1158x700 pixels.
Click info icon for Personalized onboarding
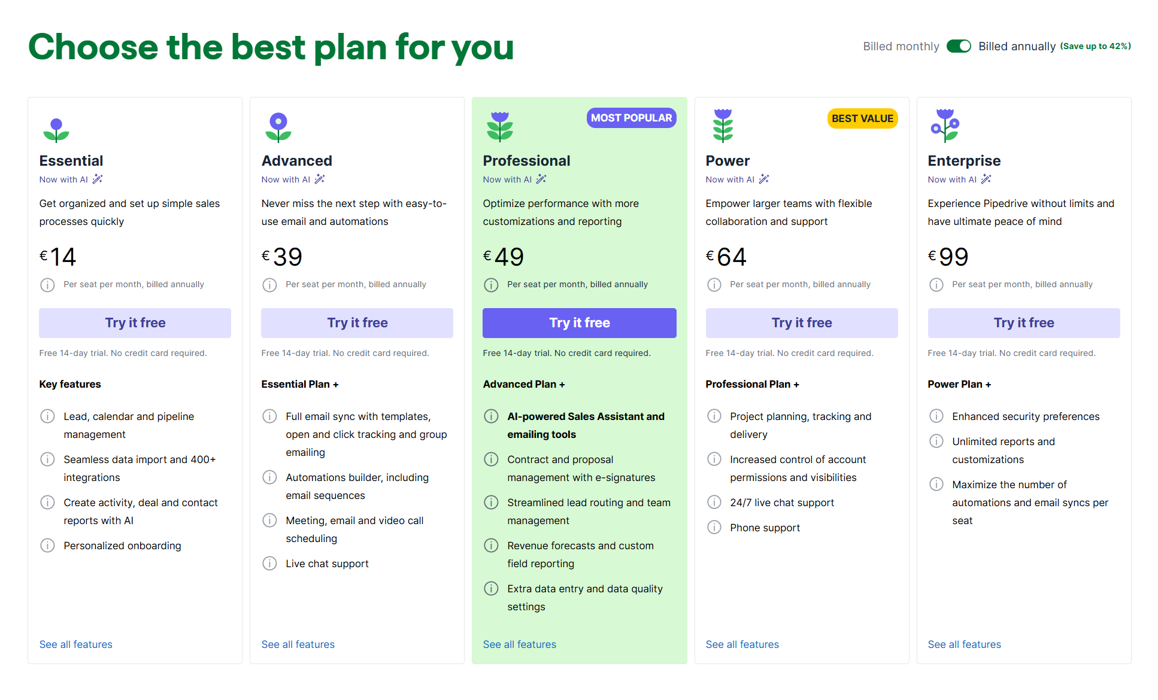47,545
